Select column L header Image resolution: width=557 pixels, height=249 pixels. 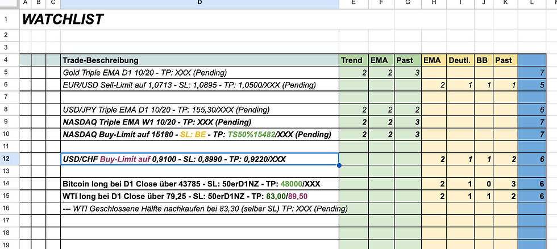[x=532, y=3]
